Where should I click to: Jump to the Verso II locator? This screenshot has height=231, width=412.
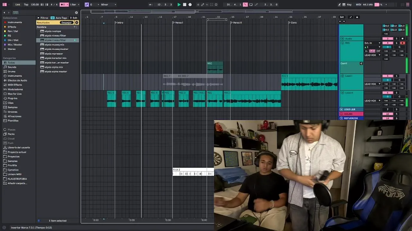(x=237, y=22)
